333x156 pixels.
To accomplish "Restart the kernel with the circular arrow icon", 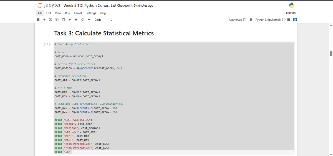I will (82, 20).
